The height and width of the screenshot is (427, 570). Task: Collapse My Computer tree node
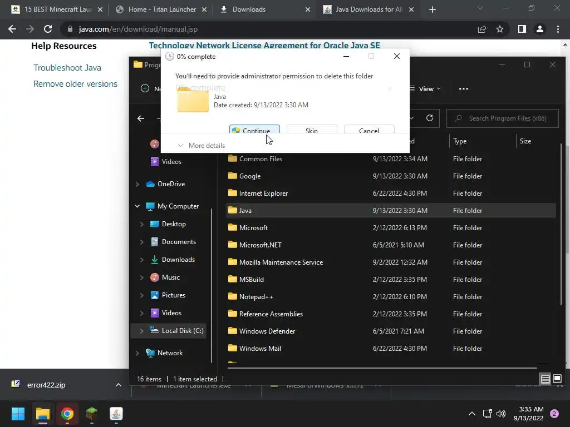click(x=137, y=206)
